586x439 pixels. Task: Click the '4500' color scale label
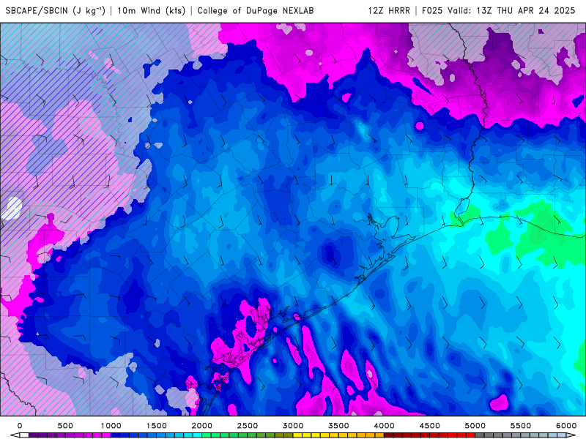point(430,426)
